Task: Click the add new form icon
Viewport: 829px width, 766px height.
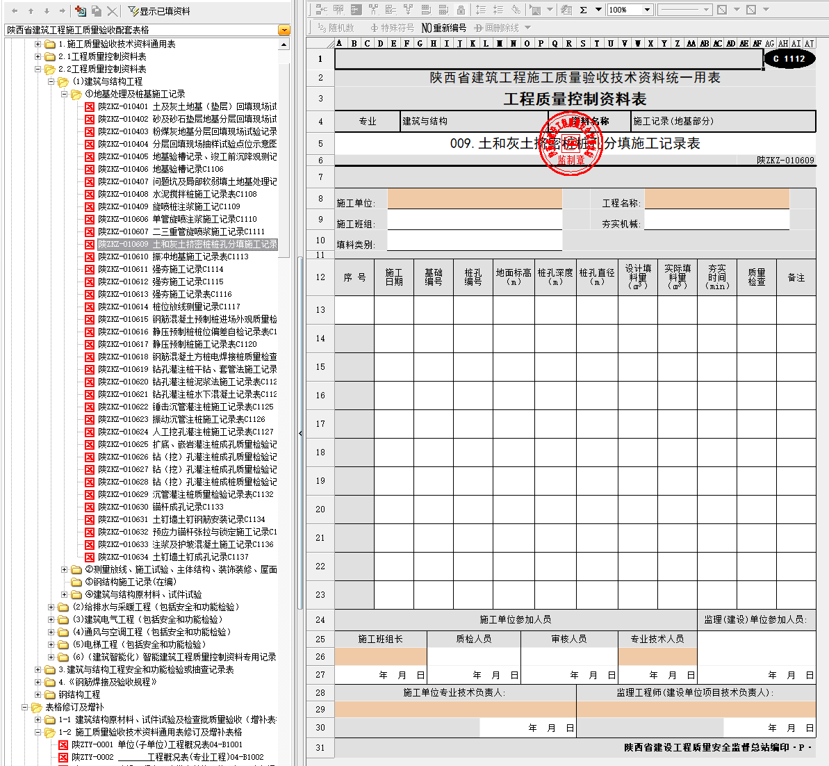Action: coord(81,10)
